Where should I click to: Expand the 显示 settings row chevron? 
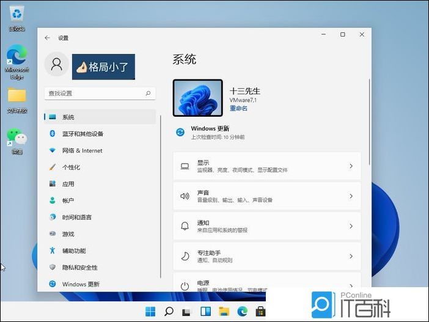tap(351, 166)
